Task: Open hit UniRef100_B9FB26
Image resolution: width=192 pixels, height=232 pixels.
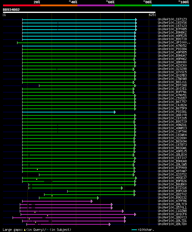Action: [x=172, y=181]
